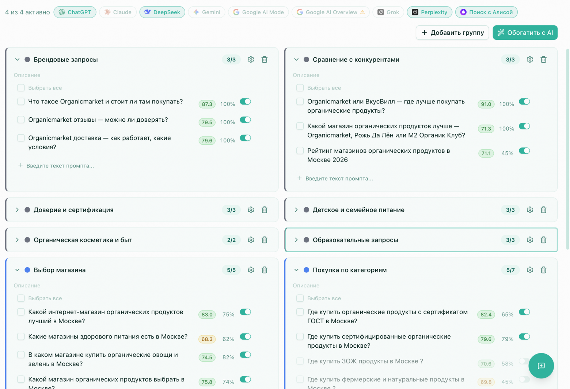Check Выбрать все in Брендовые запросы
Image resolution: width=570 pixels, height=389 pixels.
21,88
